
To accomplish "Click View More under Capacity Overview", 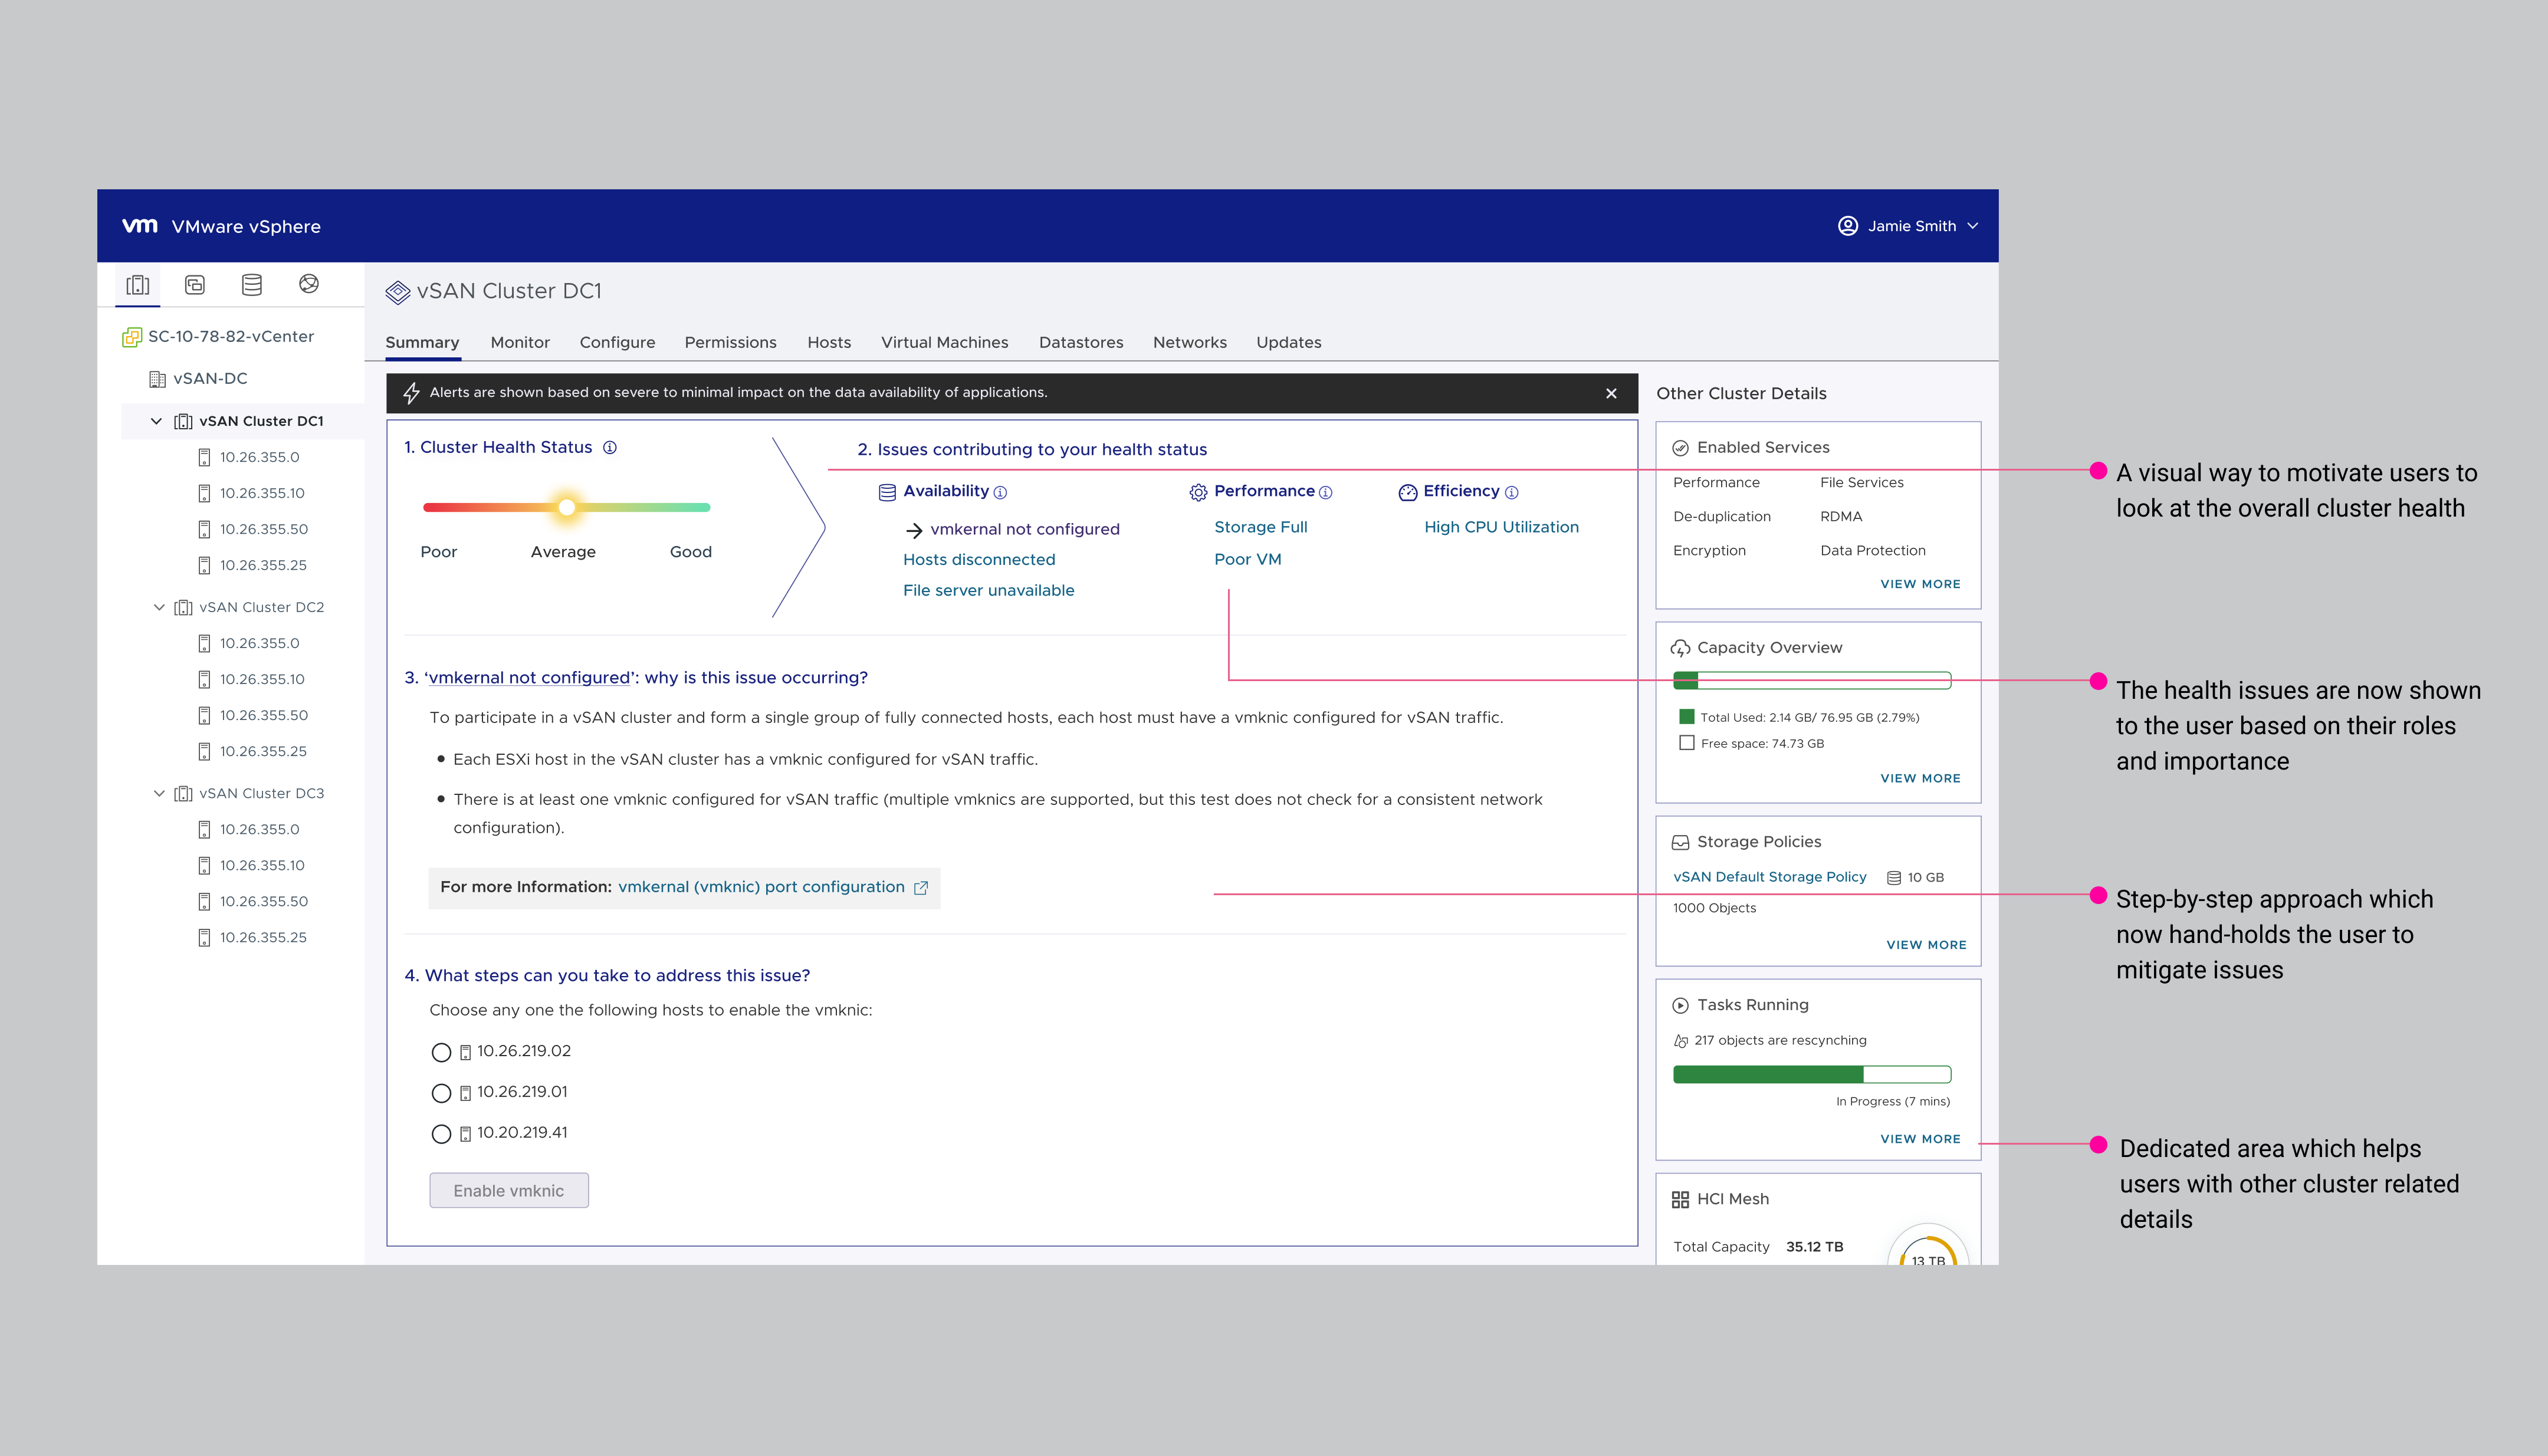I will [1920, 778].
